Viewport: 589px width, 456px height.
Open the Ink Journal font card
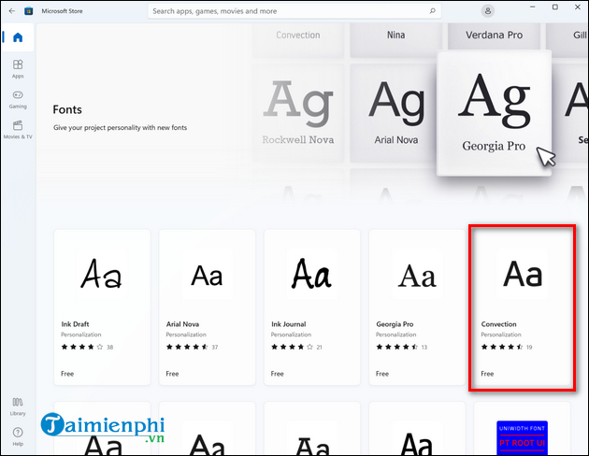click(311, 307)
